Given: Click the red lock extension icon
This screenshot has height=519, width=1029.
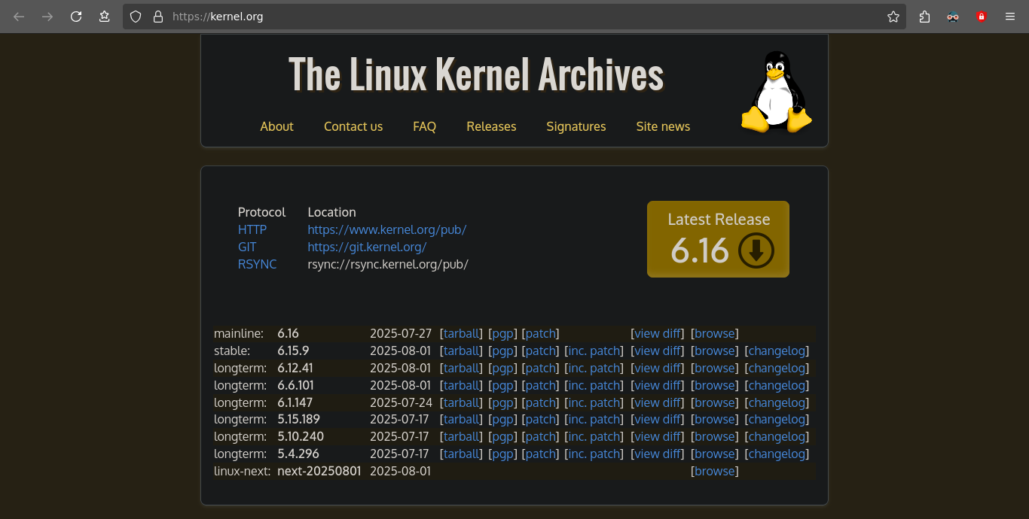Looking at the screenshot, I should tap(981, 17).
